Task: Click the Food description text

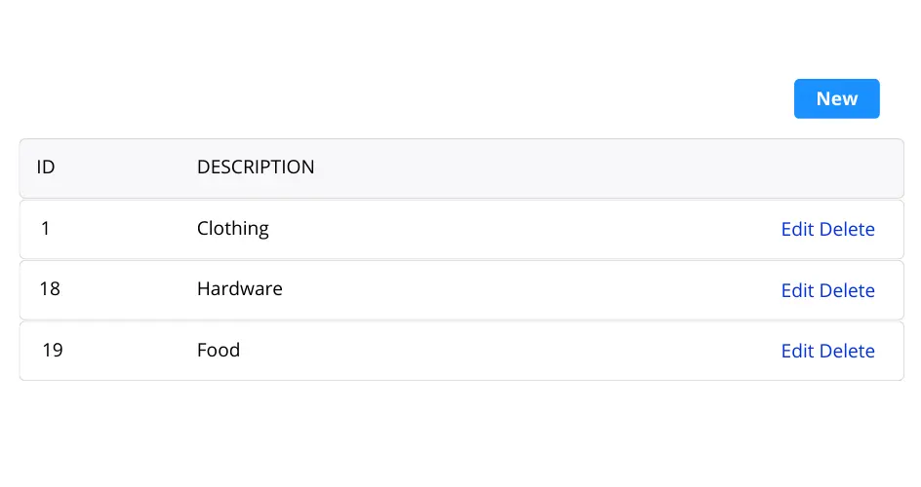Action: pos(219,350)
